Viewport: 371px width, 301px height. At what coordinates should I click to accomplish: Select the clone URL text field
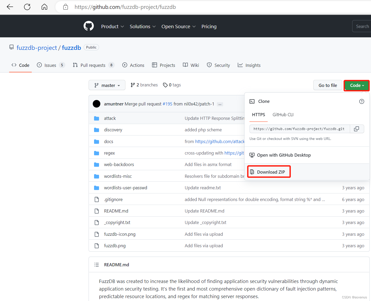point(300,129)
